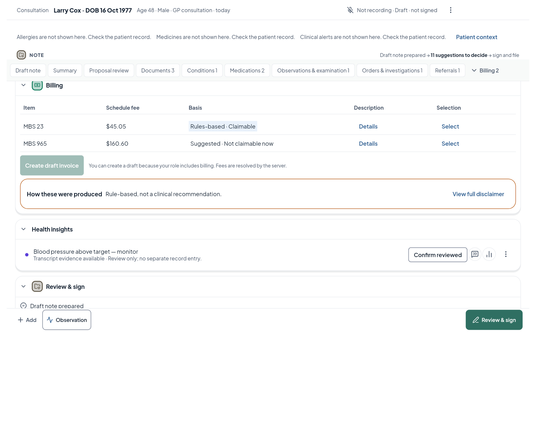Image resolution: width=536 pixels, height=448 pixels.
Task: Click Confirm reviewed for blood pressure
Action: click(438, 255)
